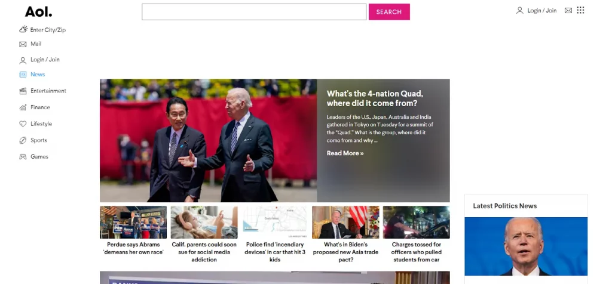This screenshot has width=612, height=284.
Task: Open the social media addiction story thumbnail
Action: [x=204, y=222]
